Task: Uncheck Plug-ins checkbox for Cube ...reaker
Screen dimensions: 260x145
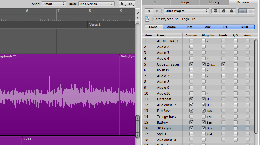Action: click(204, 64)
